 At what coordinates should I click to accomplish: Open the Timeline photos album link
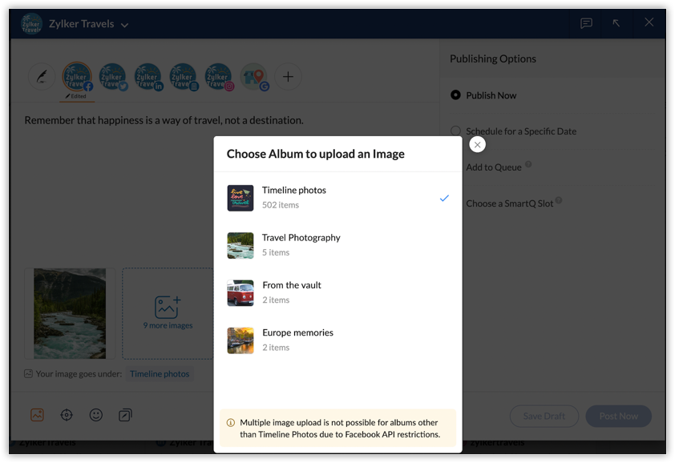pos(160,374)
